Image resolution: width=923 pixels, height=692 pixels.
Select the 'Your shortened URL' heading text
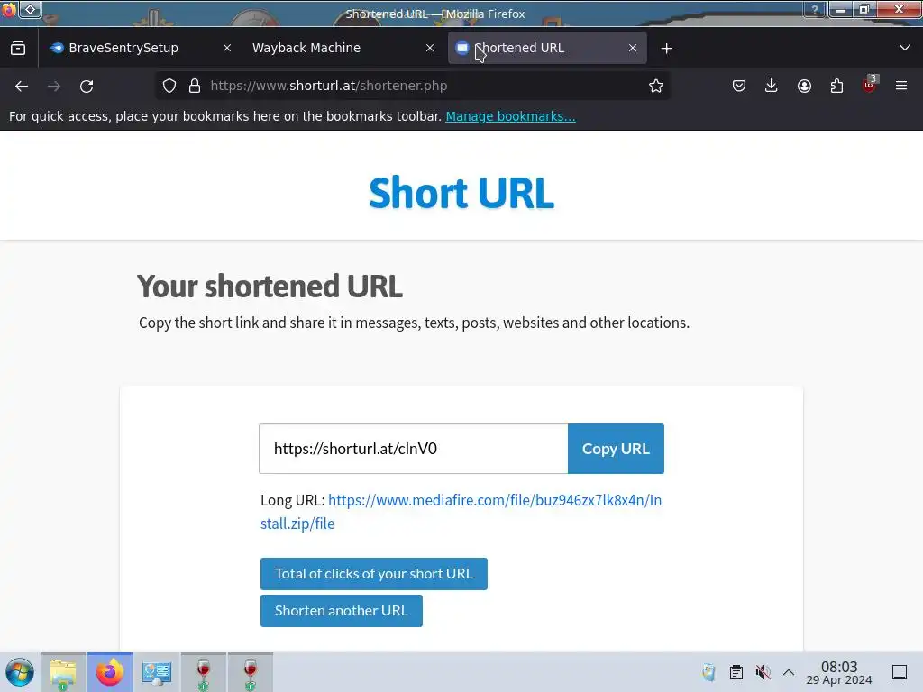(270, 287)
